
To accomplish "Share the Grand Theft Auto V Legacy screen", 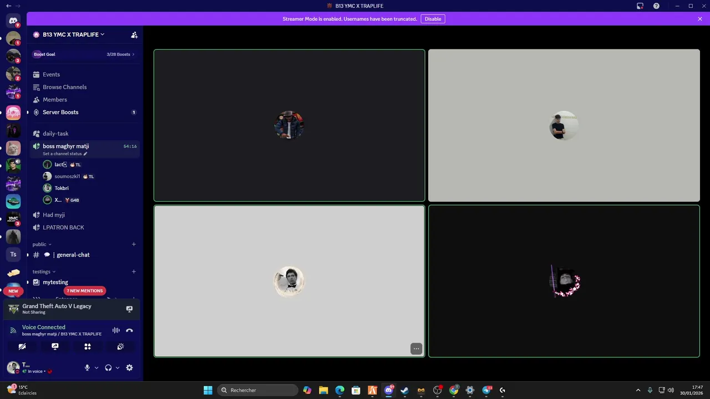I will [129, 309].
